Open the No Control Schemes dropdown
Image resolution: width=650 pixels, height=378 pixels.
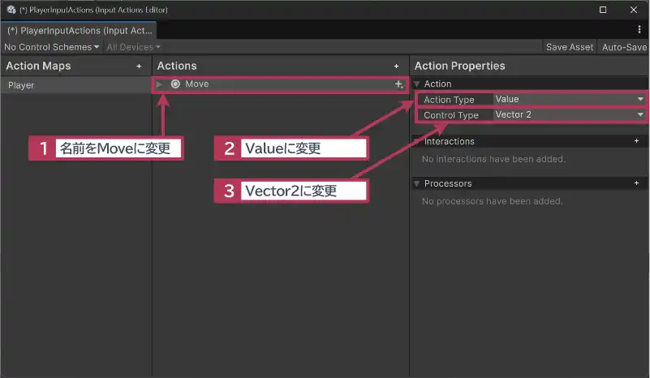click(52, 47)
